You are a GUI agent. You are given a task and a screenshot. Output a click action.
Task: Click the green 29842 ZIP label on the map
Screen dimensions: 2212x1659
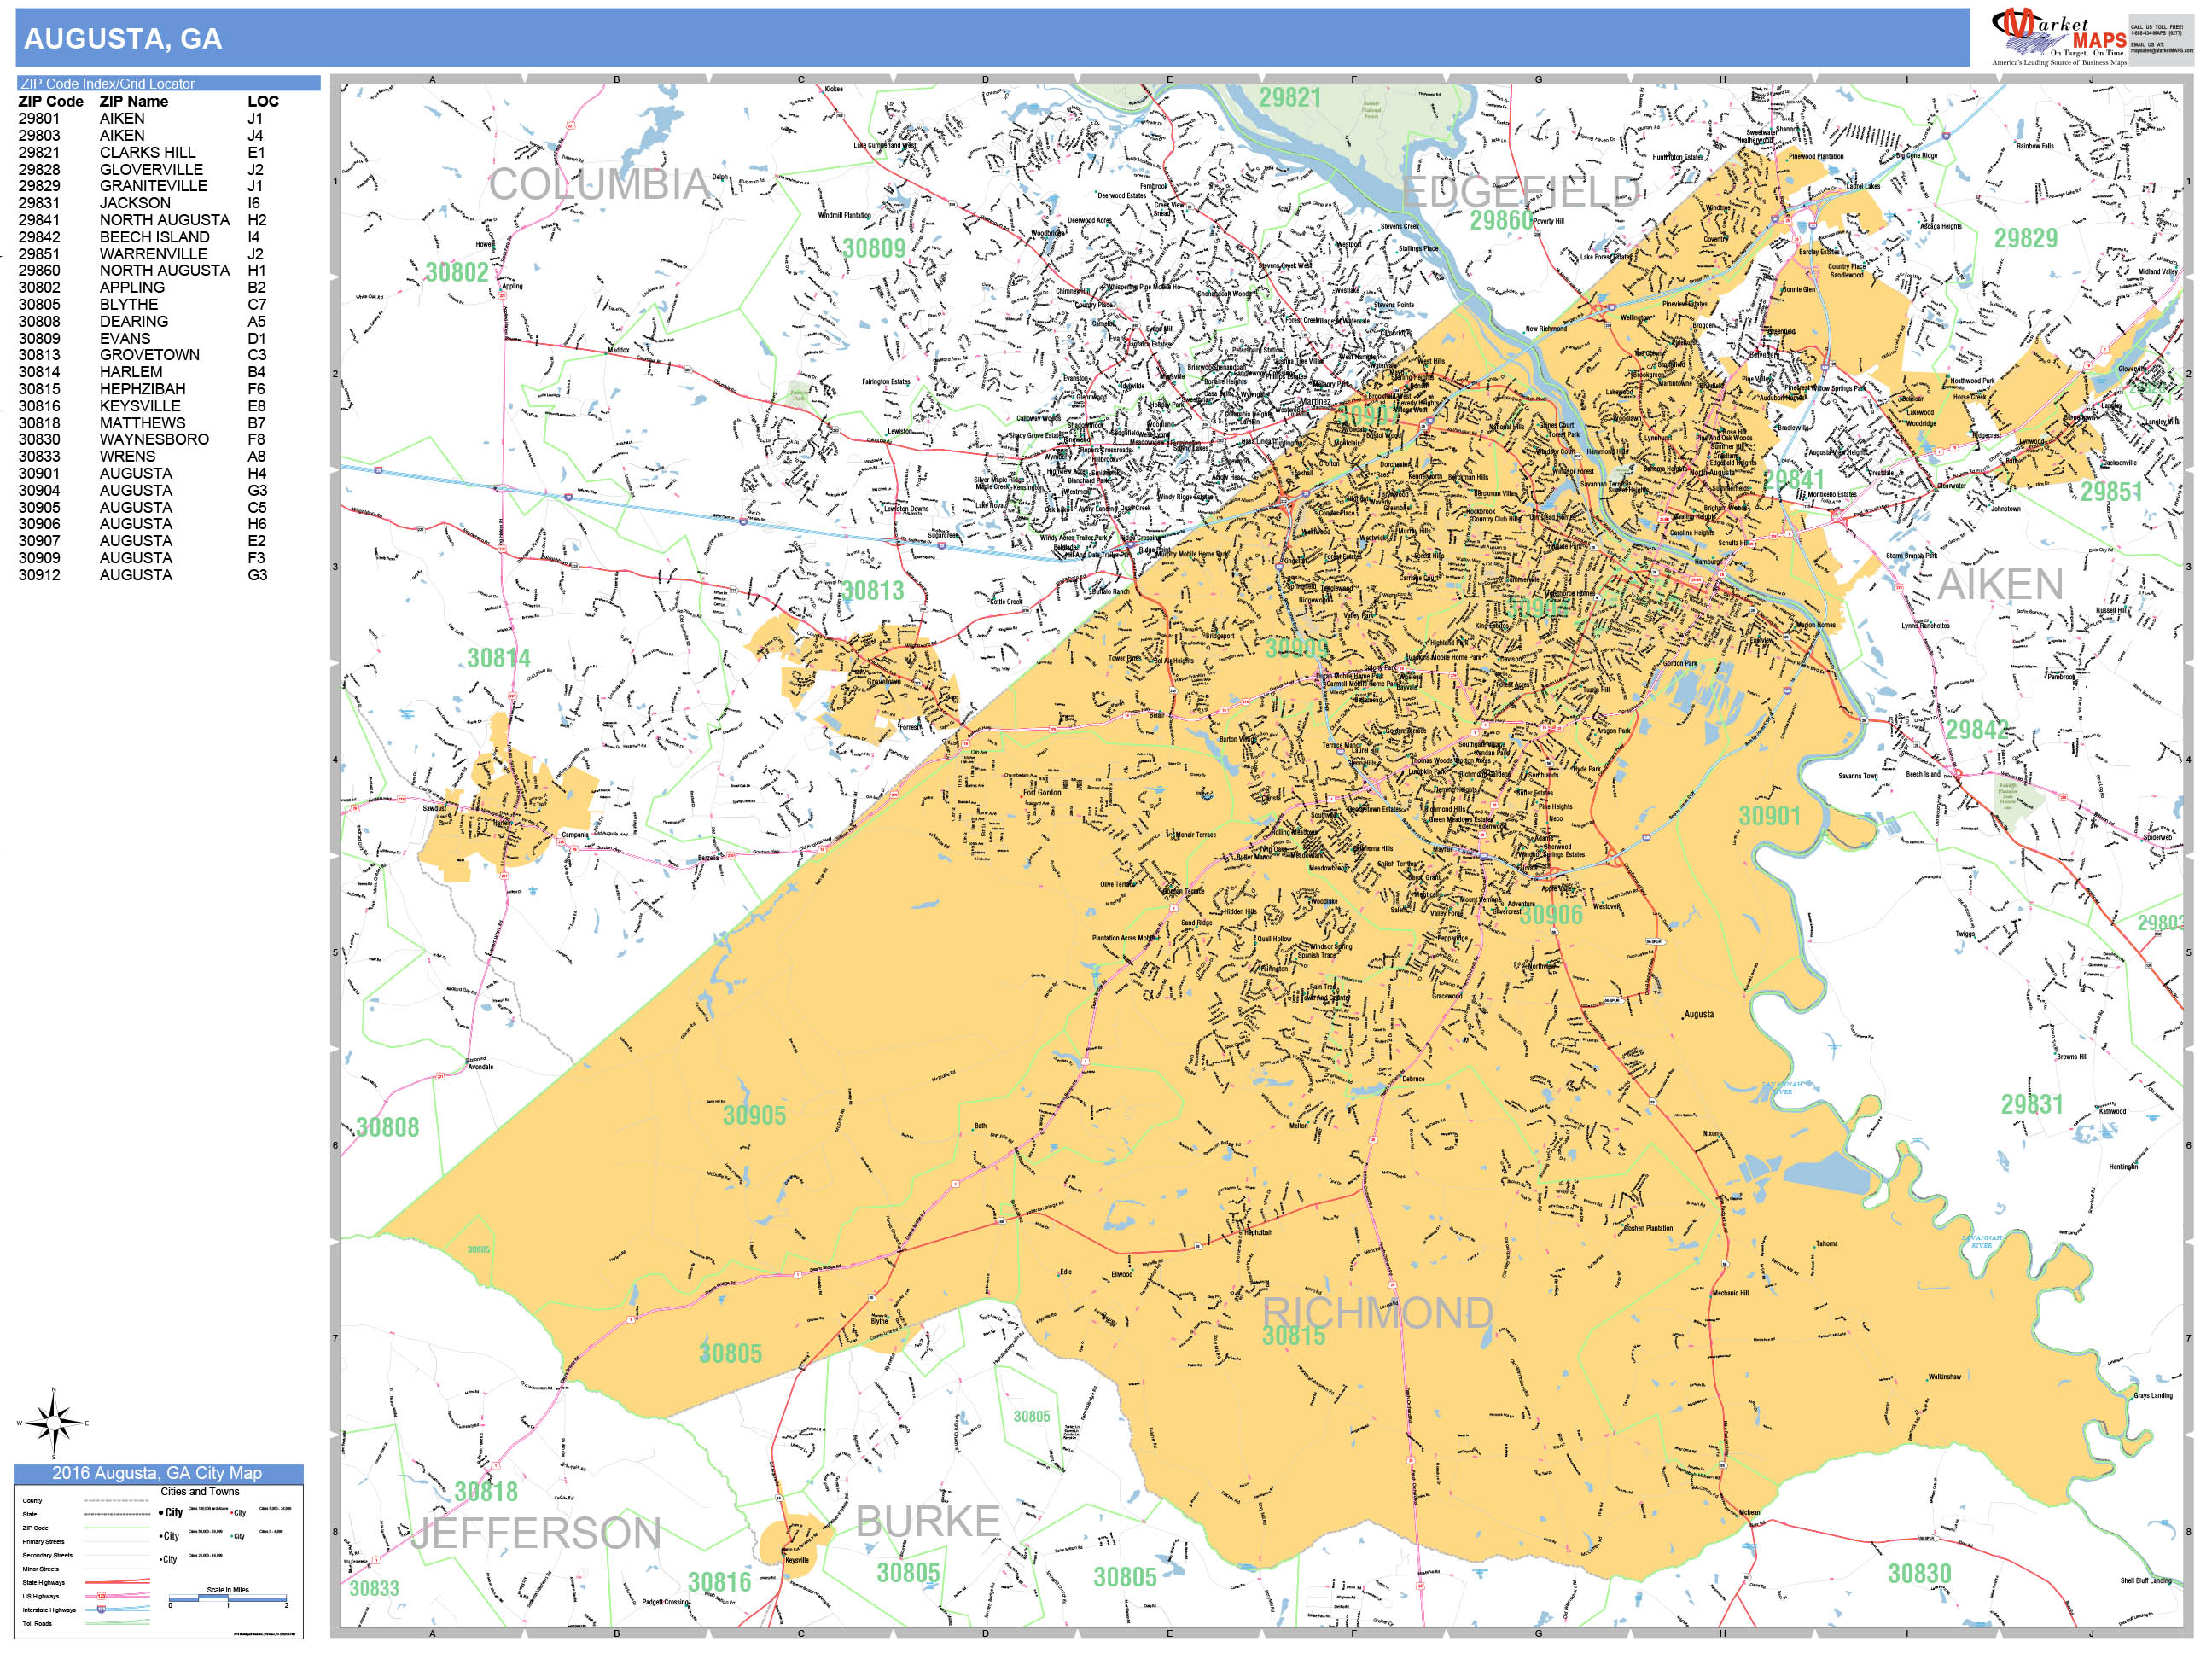[1977, 730]
